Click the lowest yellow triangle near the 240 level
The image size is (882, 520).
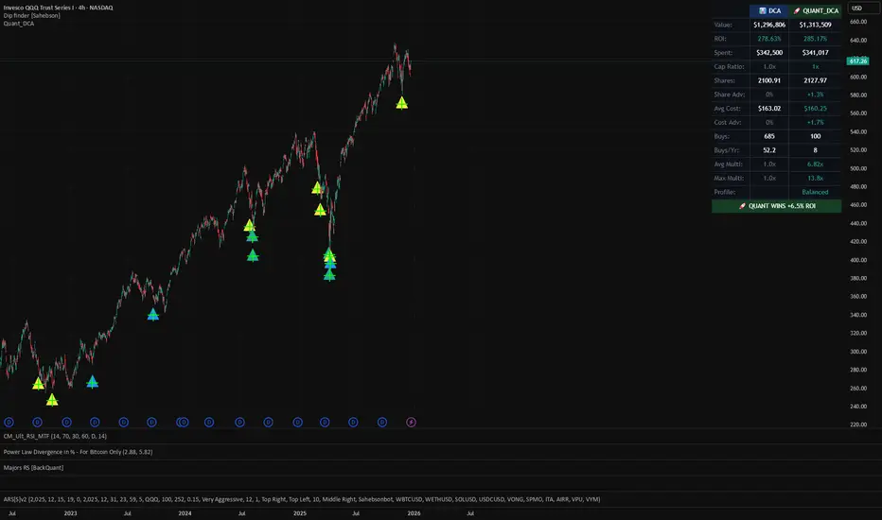(52, 400)
